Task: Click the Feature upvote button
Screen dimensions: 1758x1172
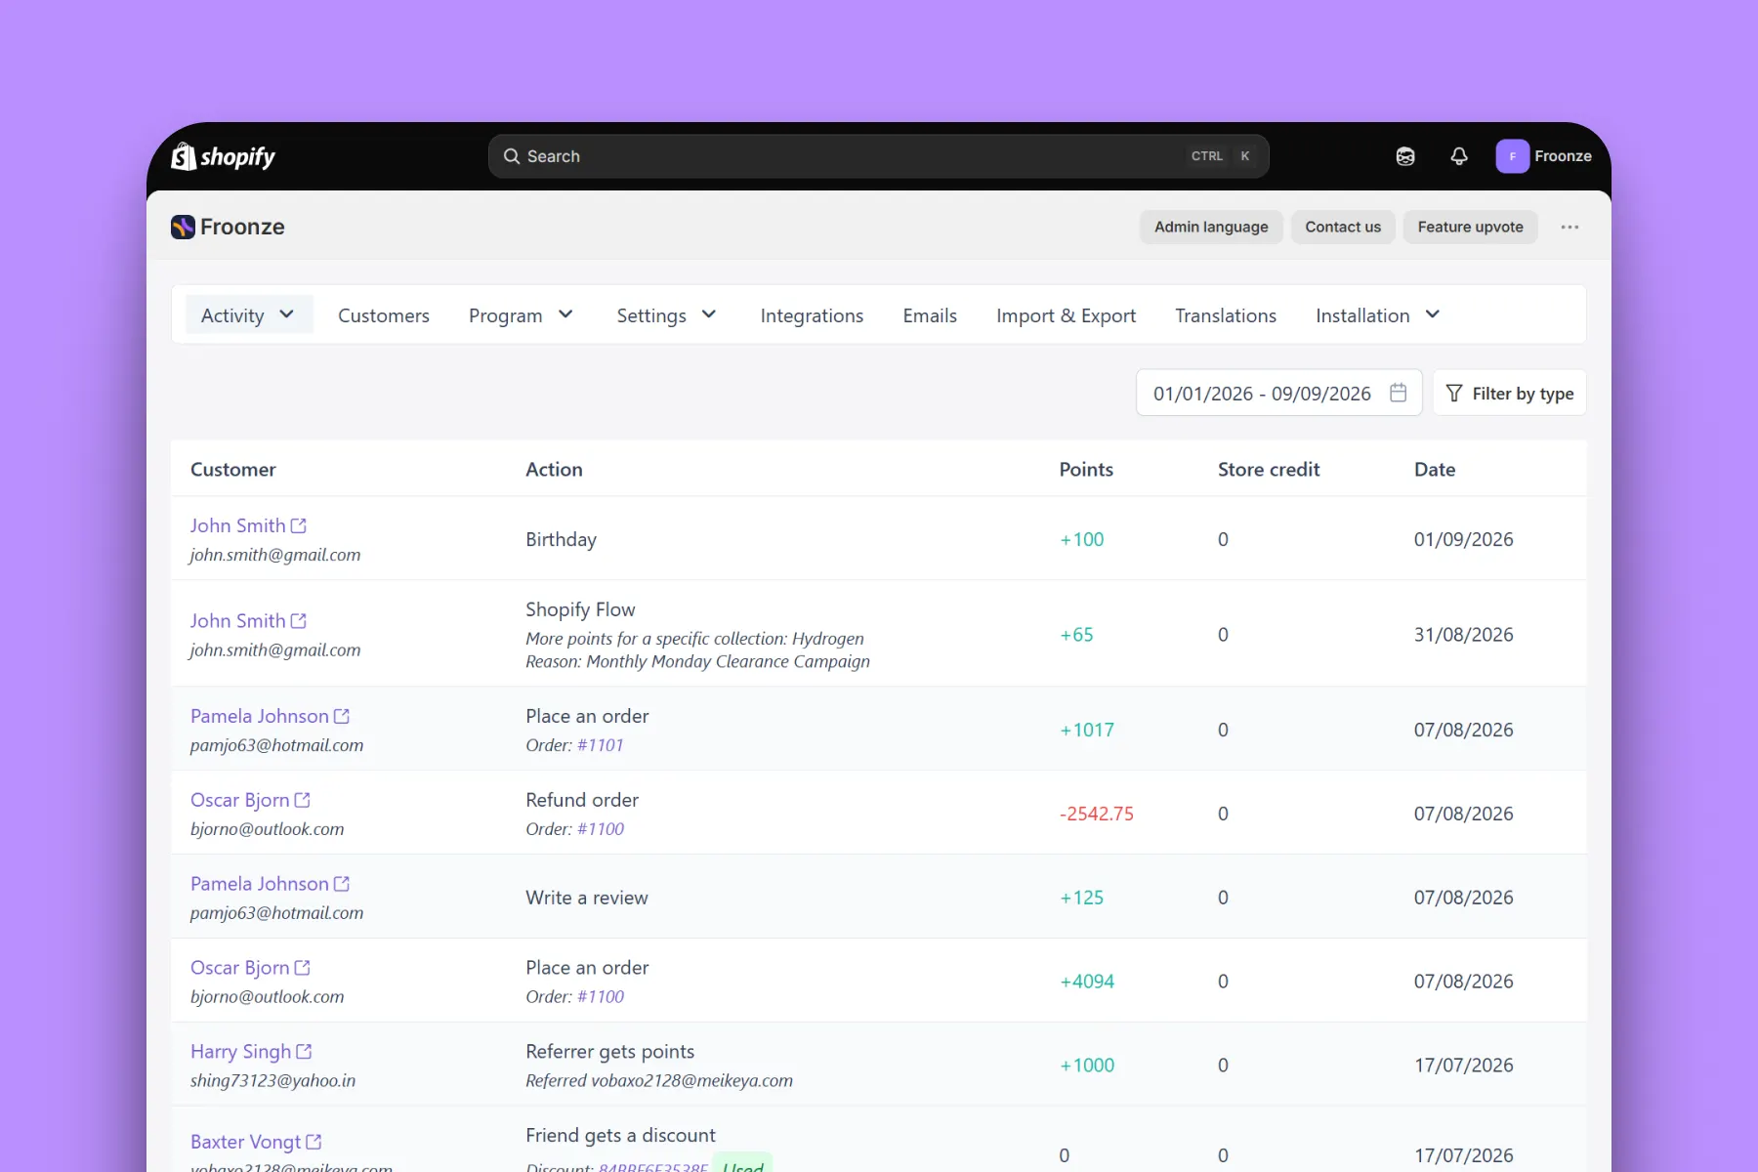Action: pyautogui.click(x=1470, y=227)
